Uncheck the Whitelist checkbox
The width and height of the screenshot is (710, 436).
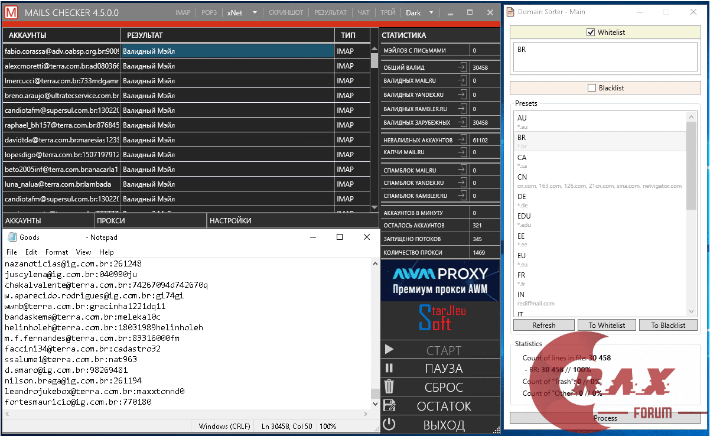(591, 32)
